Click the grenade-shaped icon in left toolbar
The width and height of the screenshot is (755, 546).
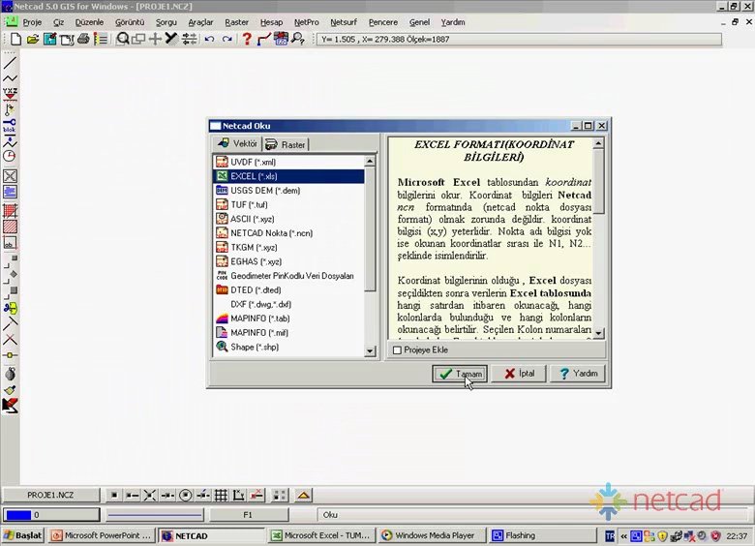pyautogui.click(x=10, y=374)
